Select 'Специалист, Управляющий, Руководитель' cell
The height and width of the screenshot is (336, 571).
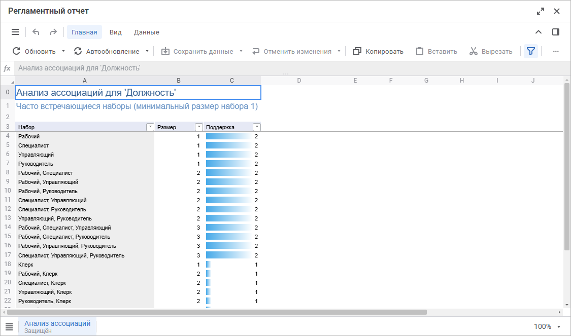84,255
